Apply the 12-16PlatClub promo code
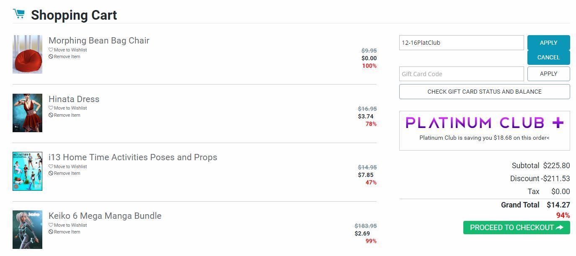Screen dimensions: 576x256 (x=548, y=43)
